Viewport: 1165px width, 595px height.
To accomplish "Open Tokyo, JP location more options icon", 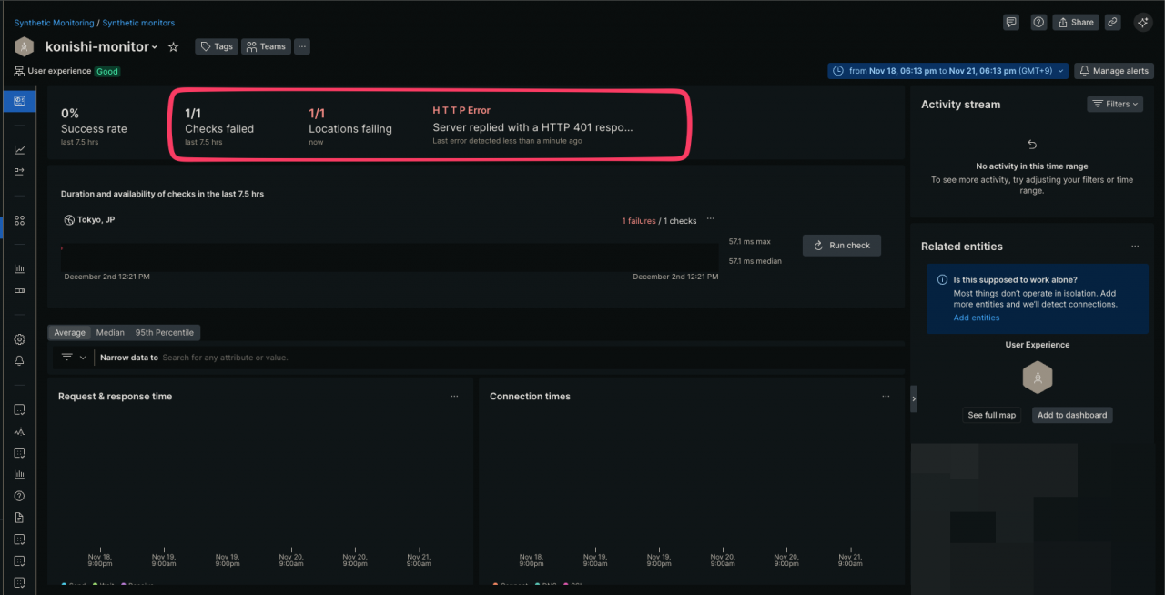I will [x=711, y=219].
